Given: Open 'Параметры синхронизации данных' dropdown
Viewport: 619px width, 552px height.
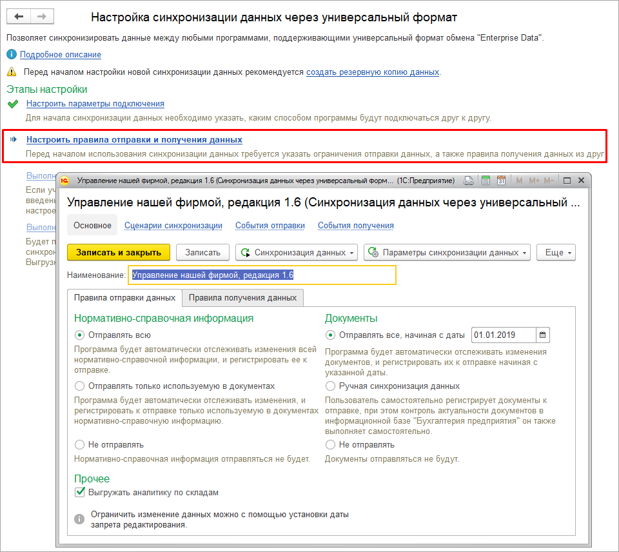Looking at the screenshot, I should pos(447,253).
